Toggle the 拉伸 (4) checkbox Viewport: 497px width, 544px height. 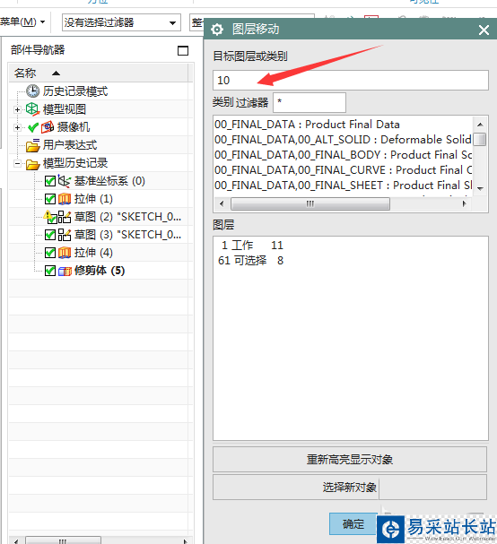point(50,253)
